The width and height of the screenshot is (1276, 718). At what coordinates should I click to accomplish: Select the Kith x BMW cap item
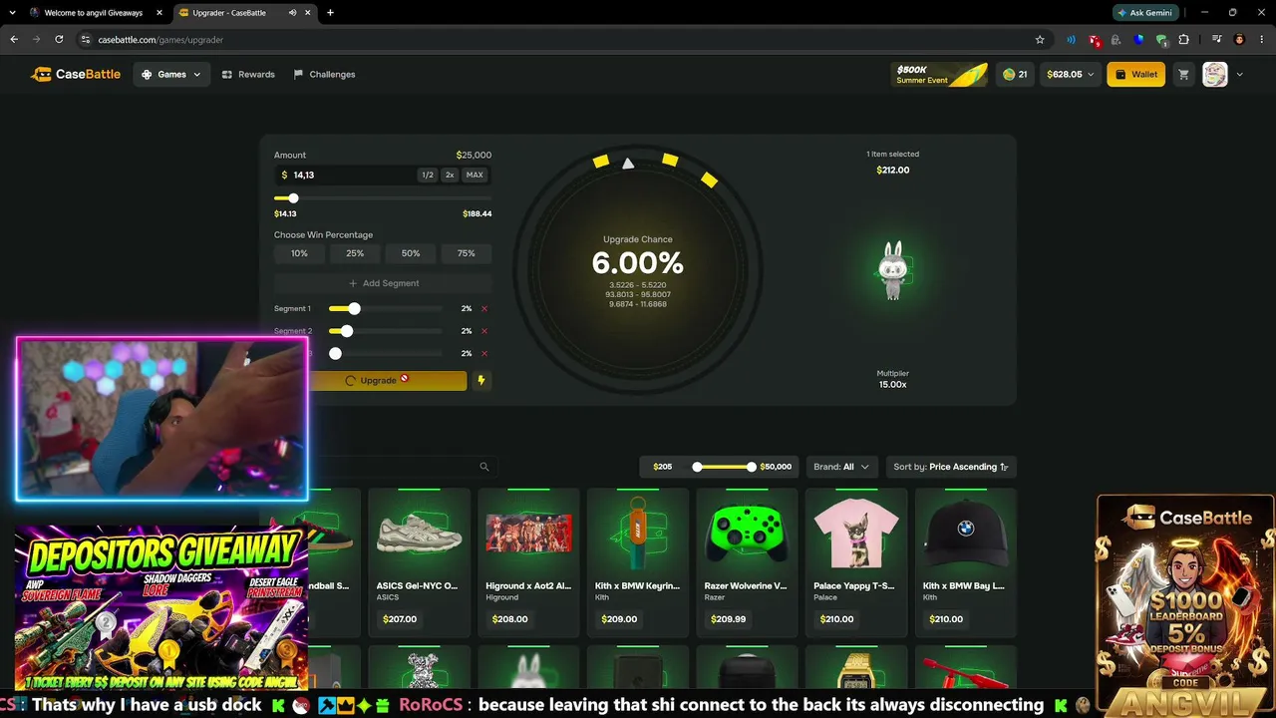click(966, 562)
